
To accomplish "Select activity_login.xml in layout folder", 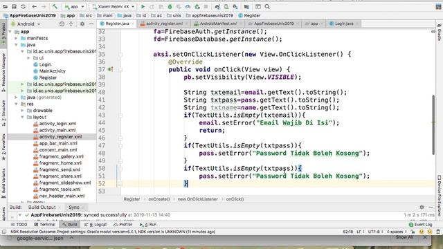I will pos(57,123).
